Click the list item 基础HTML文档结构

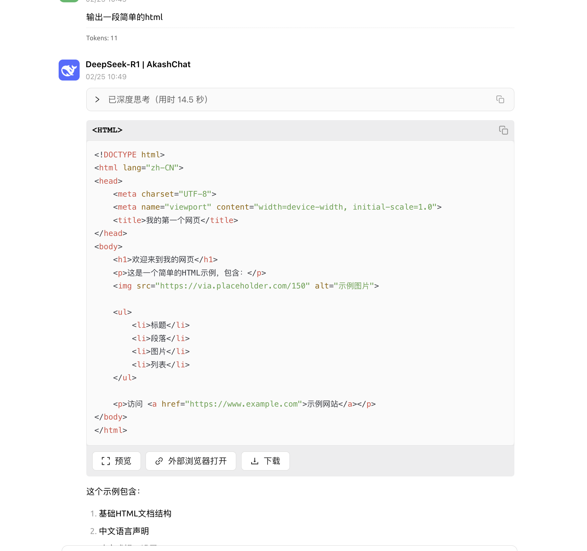[135, 514]
